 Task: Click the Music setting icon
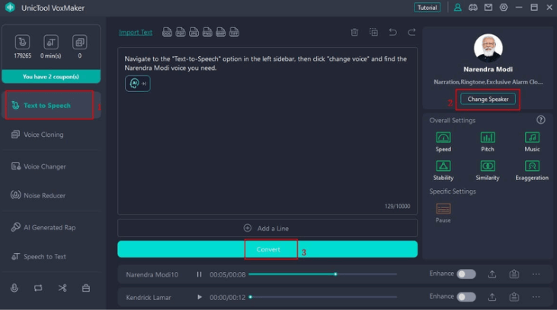tap(532, 138)
